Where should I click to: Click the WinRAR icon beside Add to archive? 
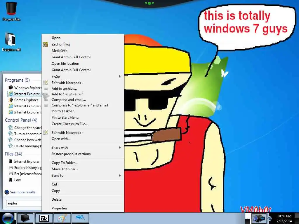tap(46, 89)
